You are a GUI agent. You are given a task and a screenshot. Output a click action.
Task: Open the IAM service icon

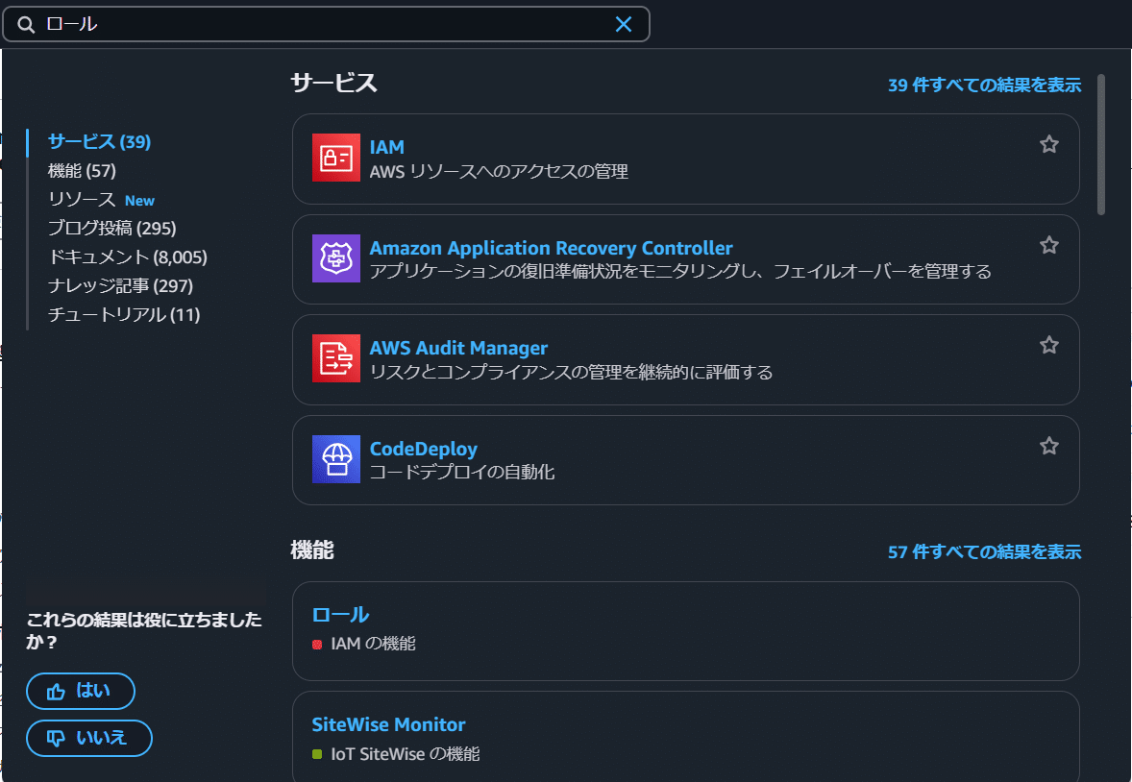335,158
